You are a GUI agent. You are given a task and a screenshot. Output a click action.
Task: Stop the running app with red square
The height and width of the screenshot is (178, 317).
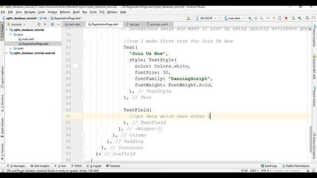point(286,18)
